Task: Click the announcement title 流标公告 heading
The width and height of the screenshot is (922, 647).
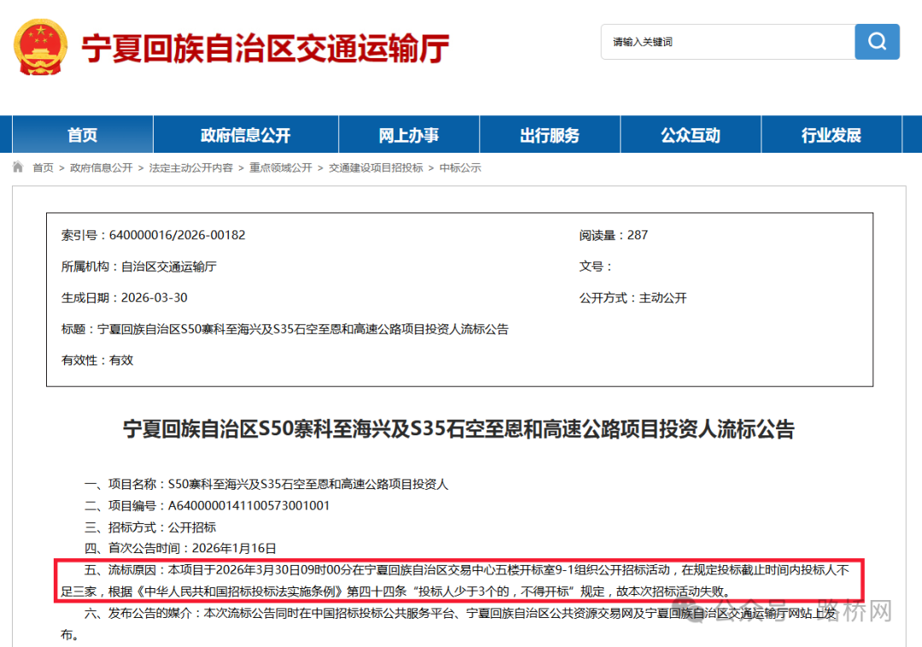Action: [x=461, y=429]
